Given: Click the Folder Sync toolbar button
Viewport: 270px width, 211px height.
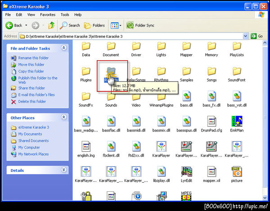Looking at the screenshot, I should pos(140,26).
